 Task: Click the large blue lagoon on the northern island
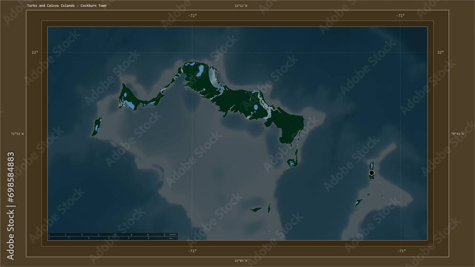pyautogui.click(x=199, y=71)
